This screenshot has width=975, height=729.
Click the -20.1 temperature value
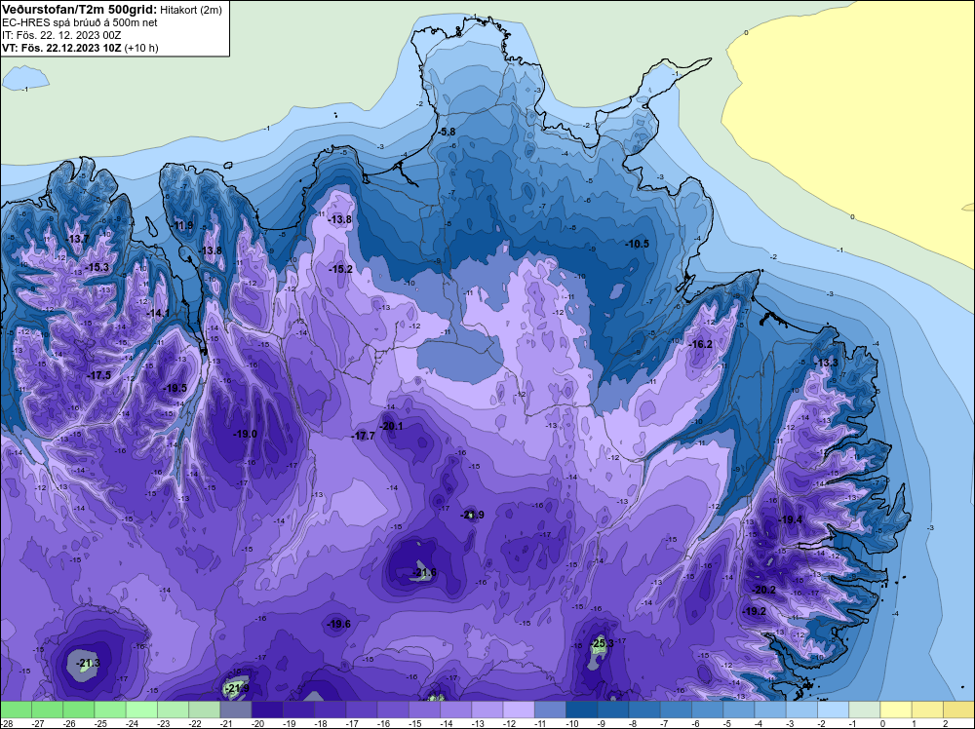pos(391,426)
